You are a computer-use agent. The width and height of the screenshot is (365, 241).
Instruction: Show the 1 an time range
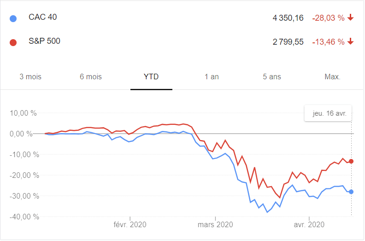click(x=212, y=77)
